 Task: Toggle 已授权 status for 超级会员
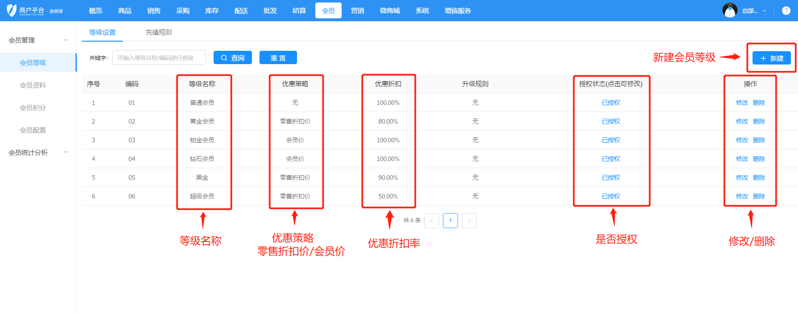point(611,196)
